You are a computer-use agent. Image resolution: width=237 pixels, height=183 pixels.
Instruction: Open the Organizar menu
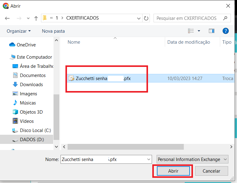(x=19, y=31)
